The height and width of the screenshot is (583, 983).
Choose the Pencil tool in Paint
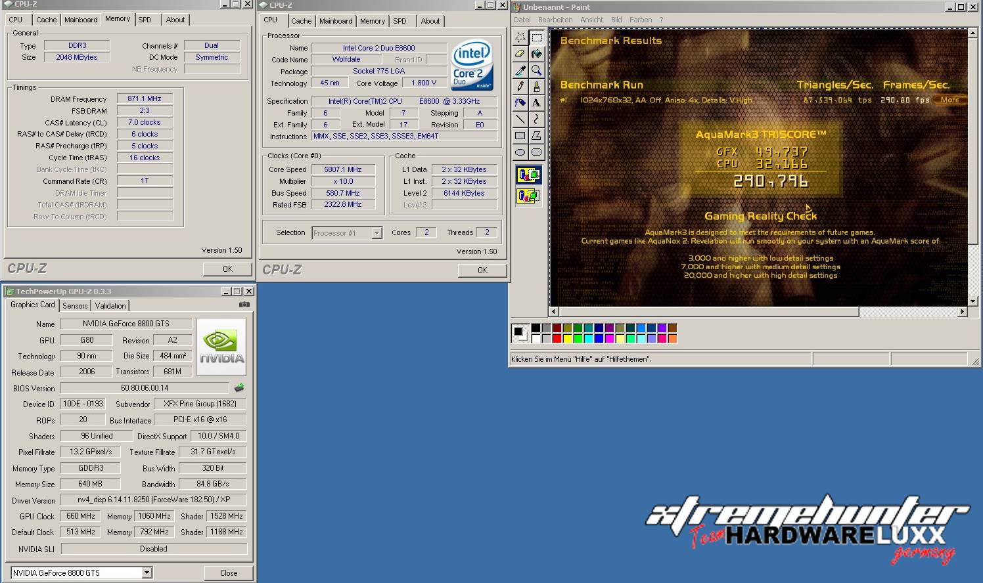tap(520, 86)
